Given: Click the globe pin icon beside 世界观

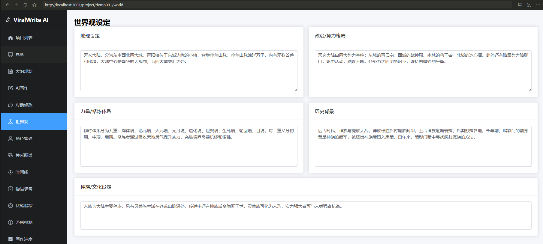Looking at the screenshot, I should 11,122.
